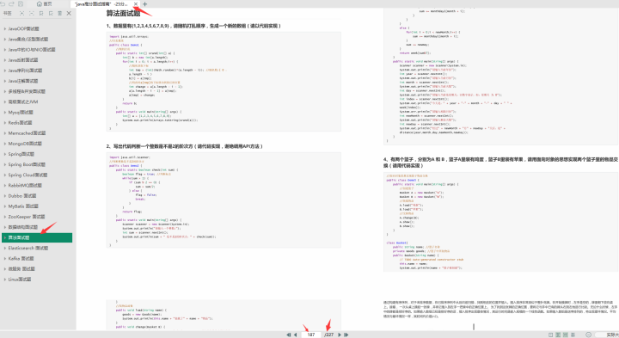The image size is (619, 338).
Task: Click question 1 heading about shuffling array
Action: click(193, 26)
